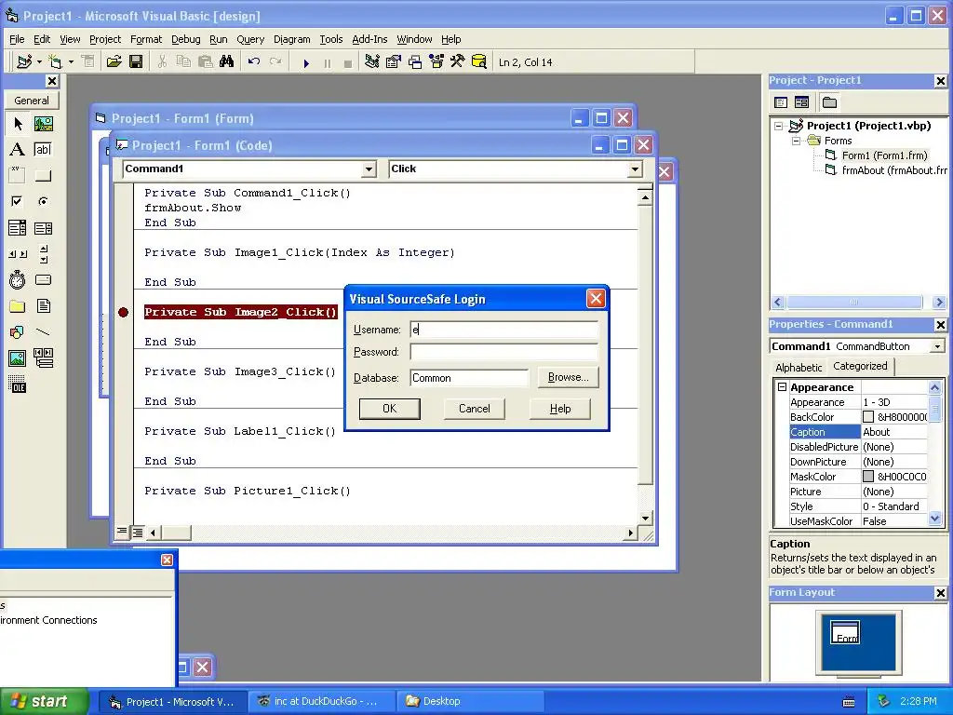Switch to the Alphabetic properties tab
The image size is (953, 715).
pyautogui.click(x=799, y=367)
